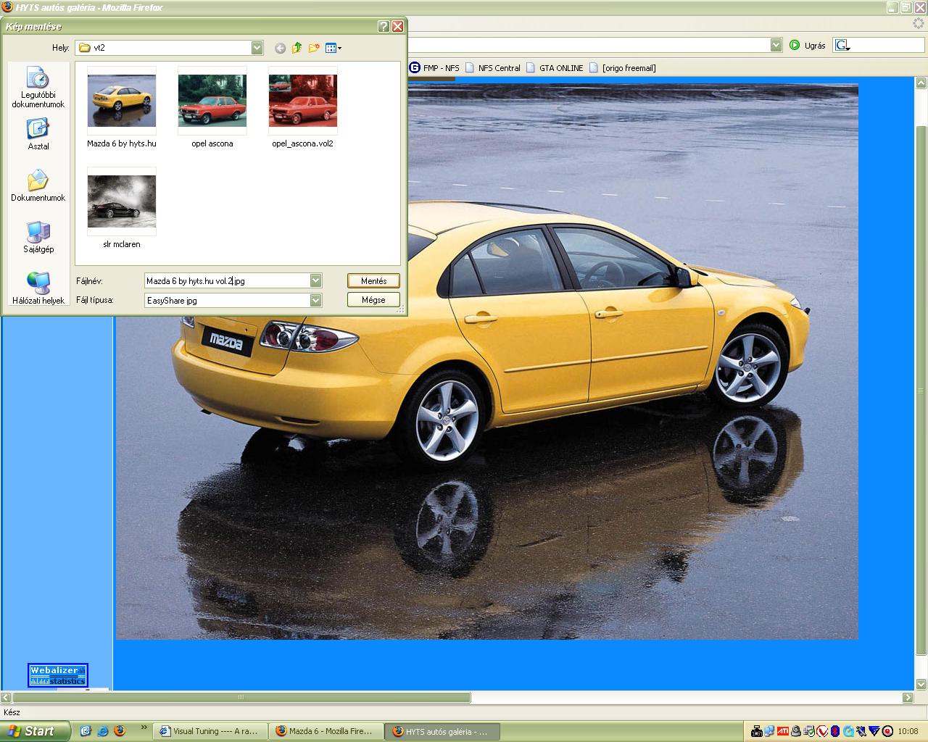Open the NFS Central bookmark
Viewport: 928px width, 742px height.
(x=492, y=67)
